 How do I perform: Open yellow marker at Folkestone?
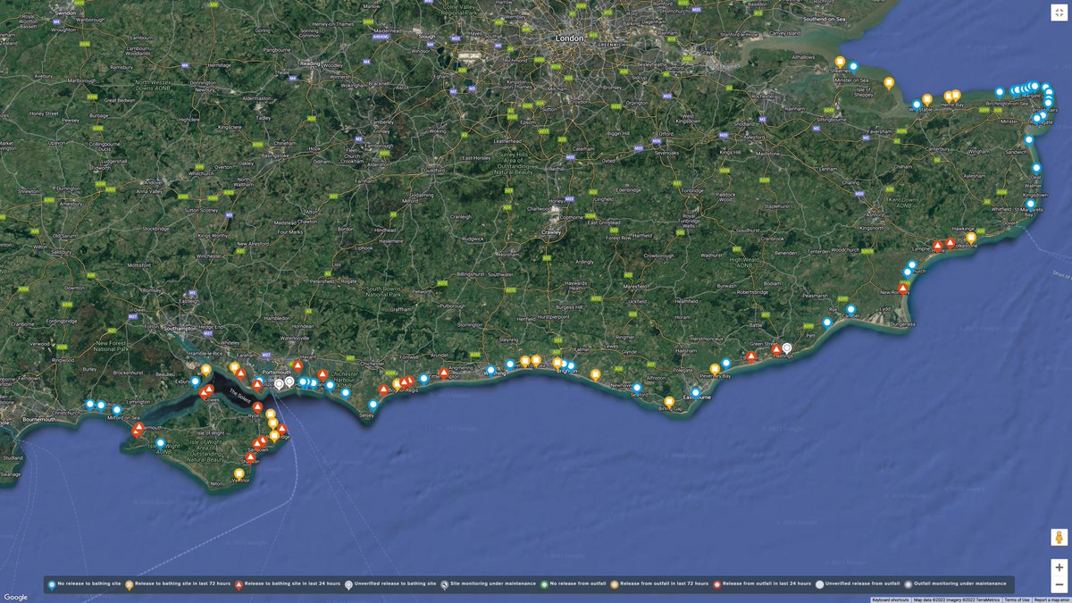coord(970,239)
